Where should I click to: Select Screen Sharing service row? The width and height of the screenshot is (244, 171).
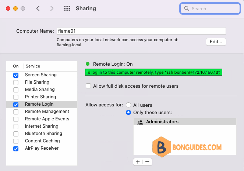point(42,75)
